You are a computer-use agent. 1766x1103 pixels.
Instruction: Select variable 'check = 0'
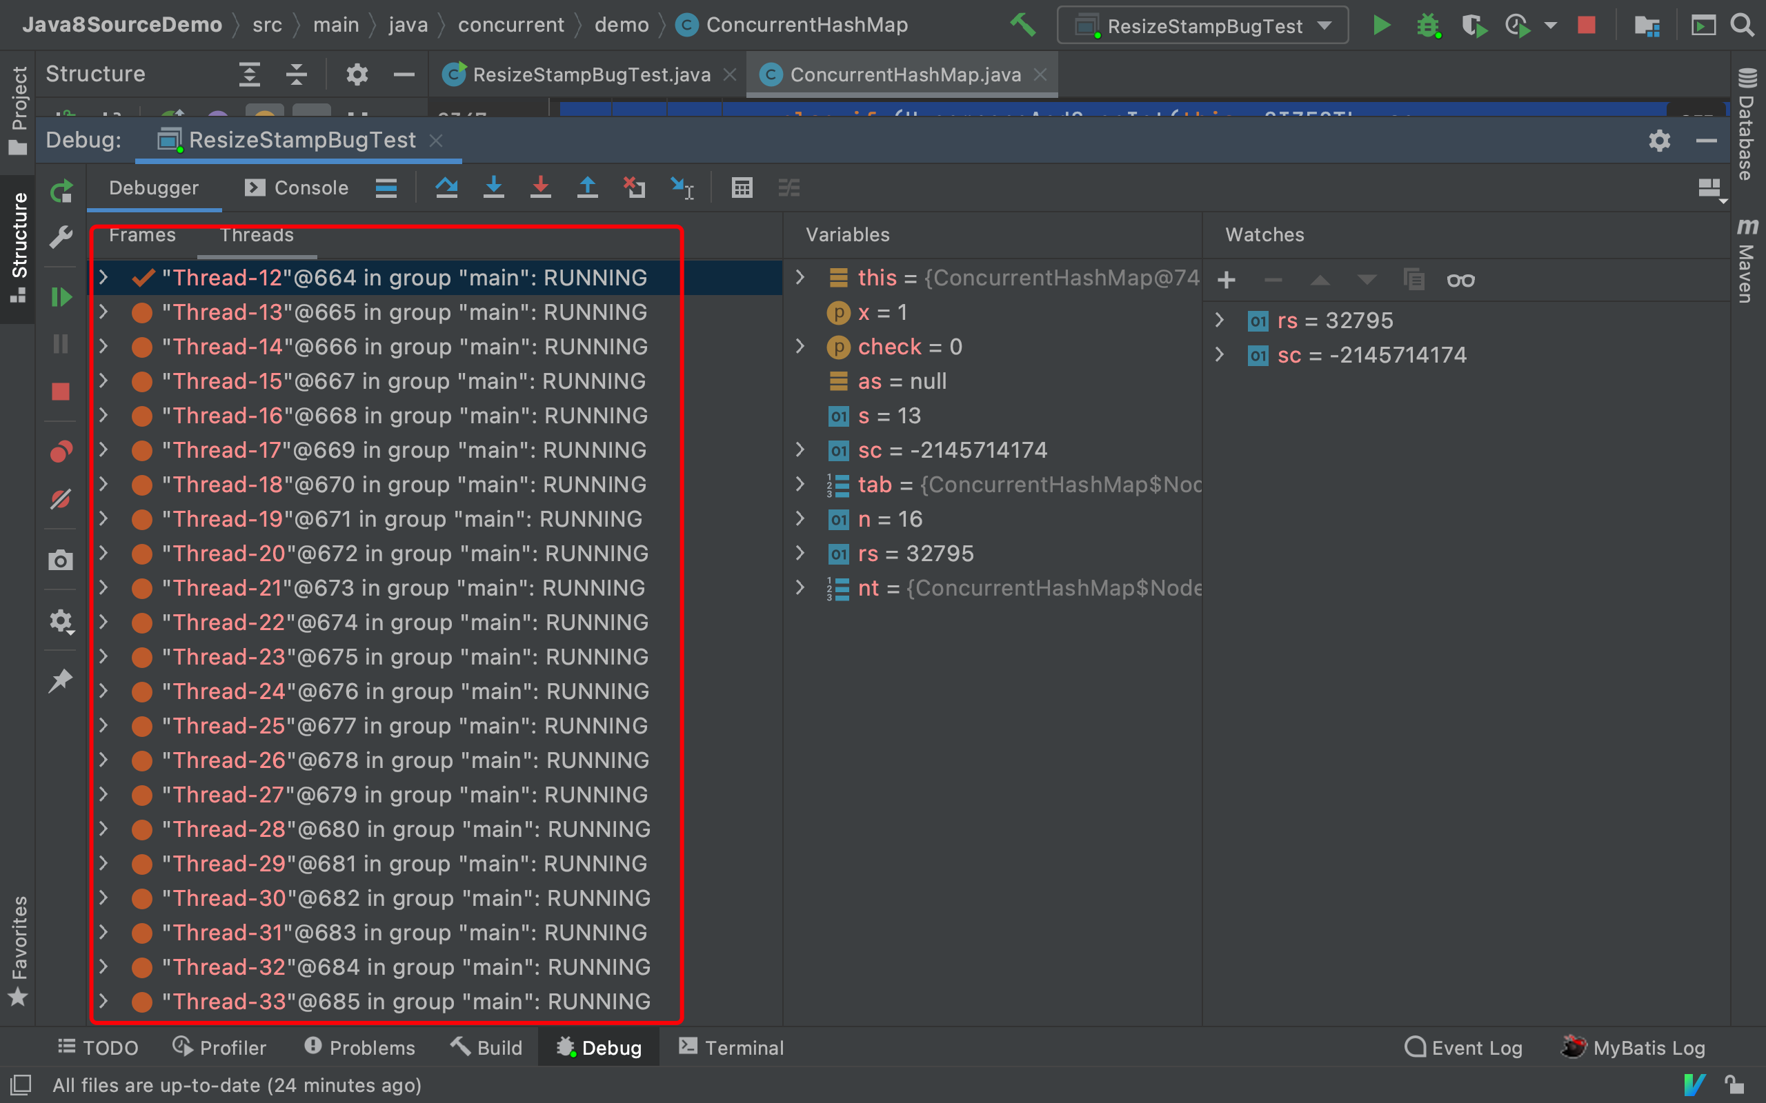tap(910, 347)
